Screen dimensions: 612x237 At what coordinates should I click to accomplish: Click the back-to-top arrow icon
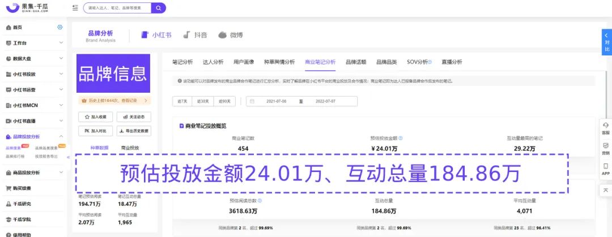click(606, 190)
